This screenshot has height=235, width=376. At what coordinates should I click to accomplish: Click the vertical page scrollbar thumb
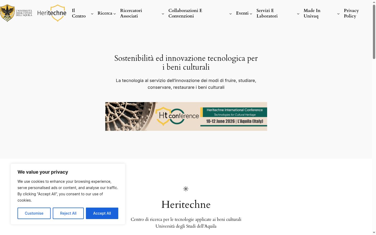[374, 31]
